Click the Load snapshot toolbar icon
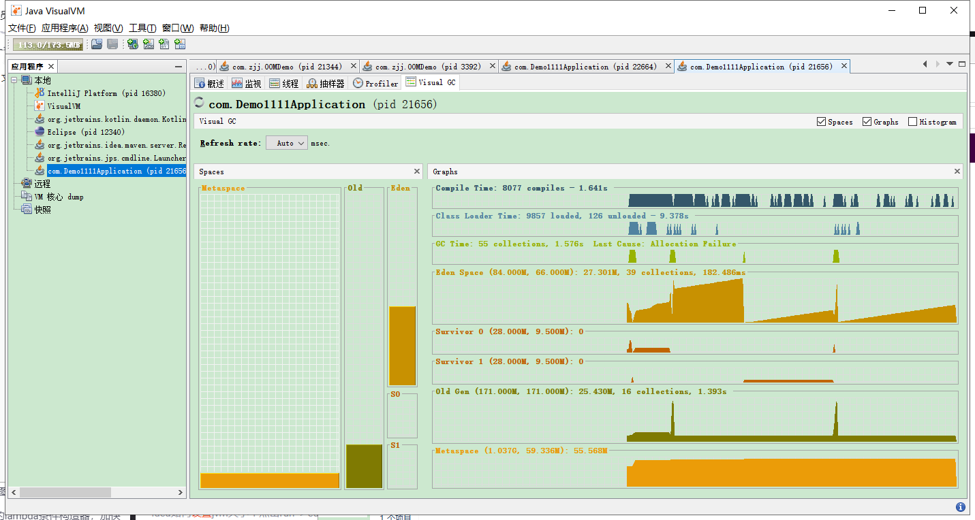 [x=97, y=44]
